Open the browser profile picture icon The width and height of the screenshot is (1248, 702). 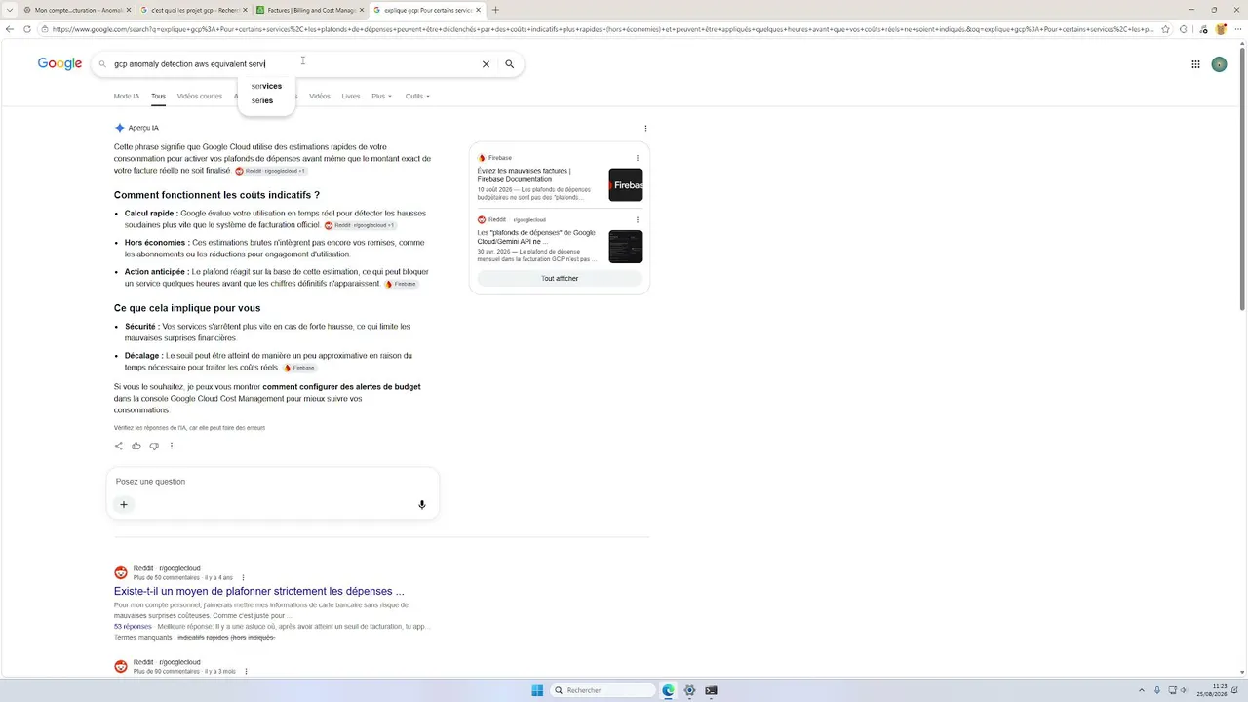[1220, 29]
